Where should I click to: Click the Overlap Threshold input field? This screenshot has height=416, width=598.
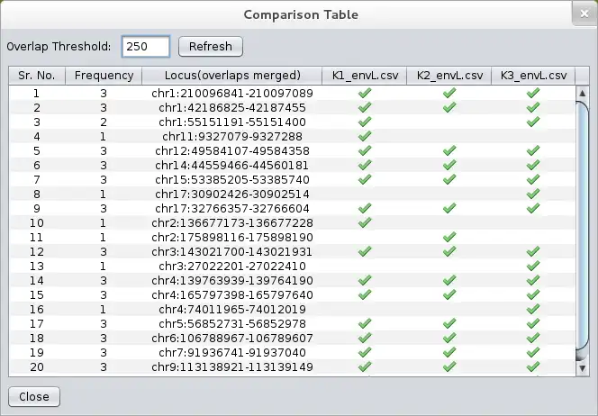click(144, 46)
